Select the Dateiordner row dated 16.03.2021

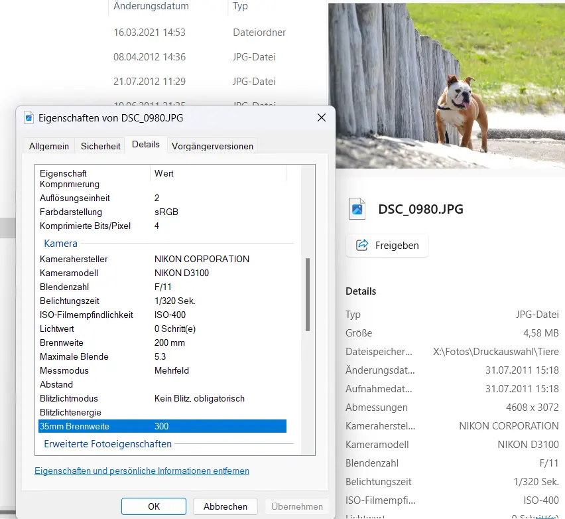pos(199,33)
